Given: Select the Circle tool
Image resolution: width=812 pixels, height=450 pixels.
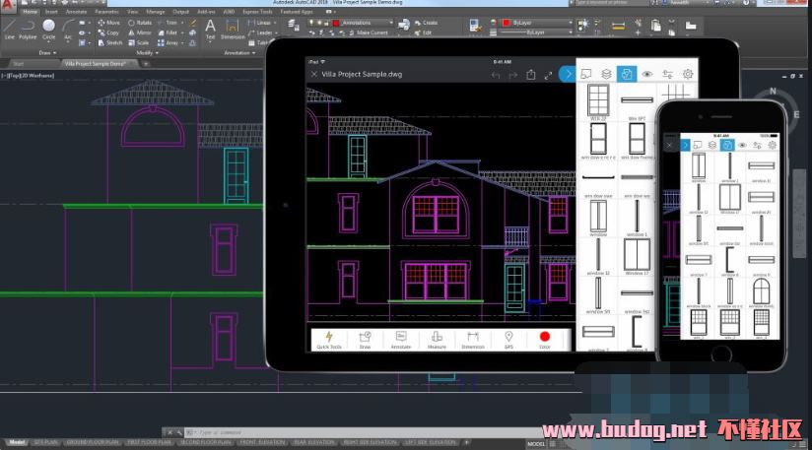Looking at the screenshot, I should tap(48, 29).
